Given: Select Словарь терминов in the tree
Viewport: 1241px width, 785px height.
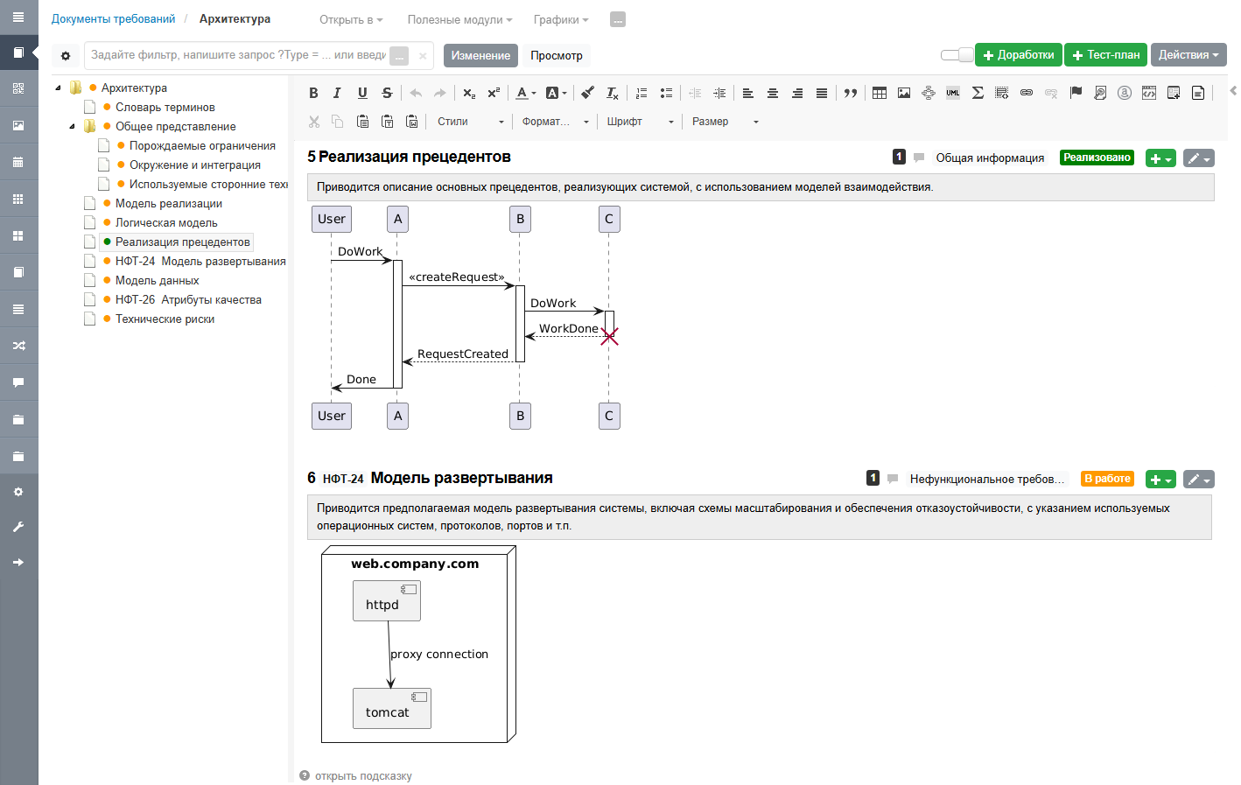Looking at the screenshot, I should coord(165,108).
